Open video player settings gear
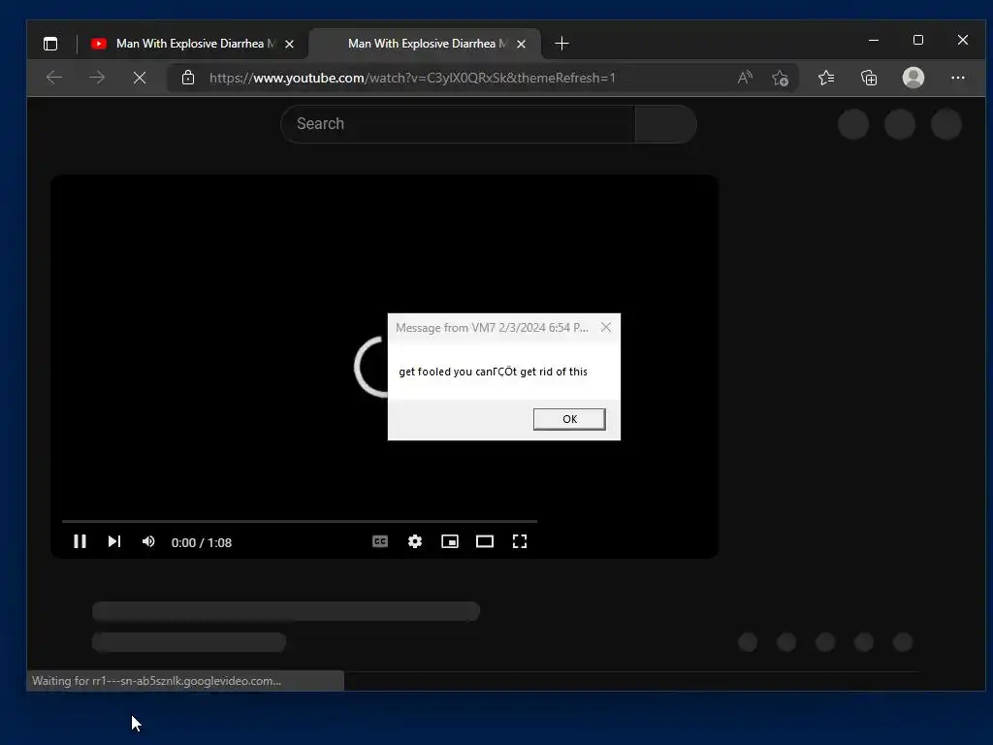993x745 pixels. pos(415,541)
